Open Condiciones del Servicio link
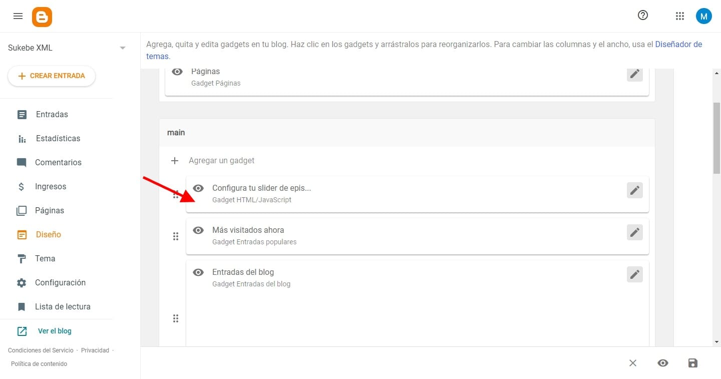Screen dimensions: 721x379 click(x=41, y=350)
